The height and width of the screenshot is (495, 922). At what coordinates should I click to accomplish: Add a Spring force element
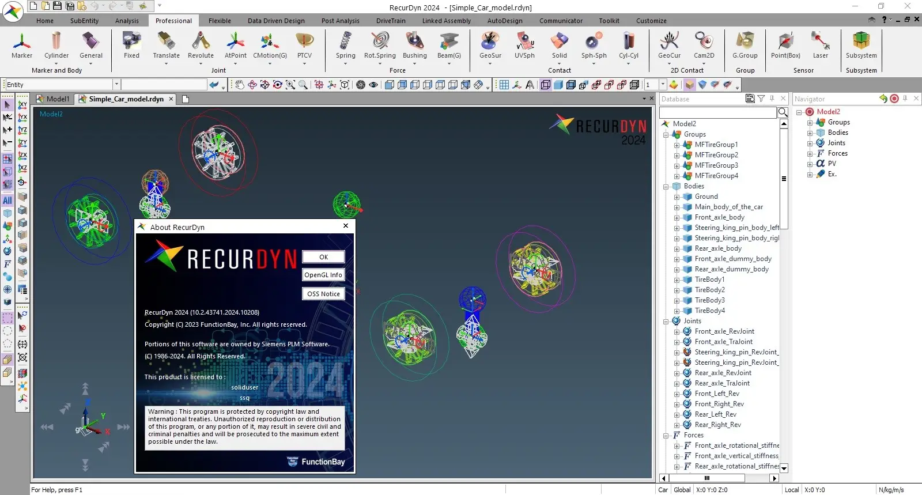[x=346, y=46]
